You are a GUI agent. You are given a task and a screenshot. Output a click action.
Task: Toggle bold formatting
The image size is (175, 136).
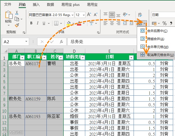pos(31,23)
